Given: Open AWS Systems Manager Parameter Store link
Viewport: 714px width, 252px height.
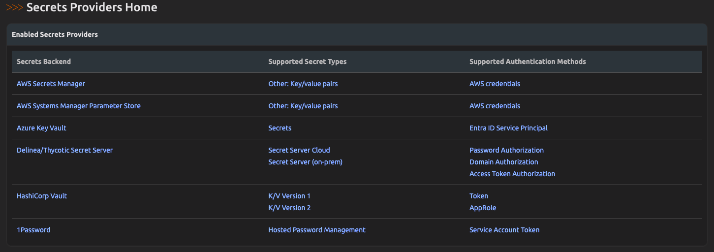Looking at the screenshot, I should [x=79, y=106].
